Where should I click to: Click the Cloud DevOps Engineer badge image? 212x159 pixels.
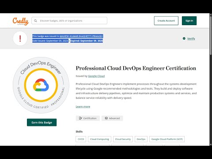41,85
